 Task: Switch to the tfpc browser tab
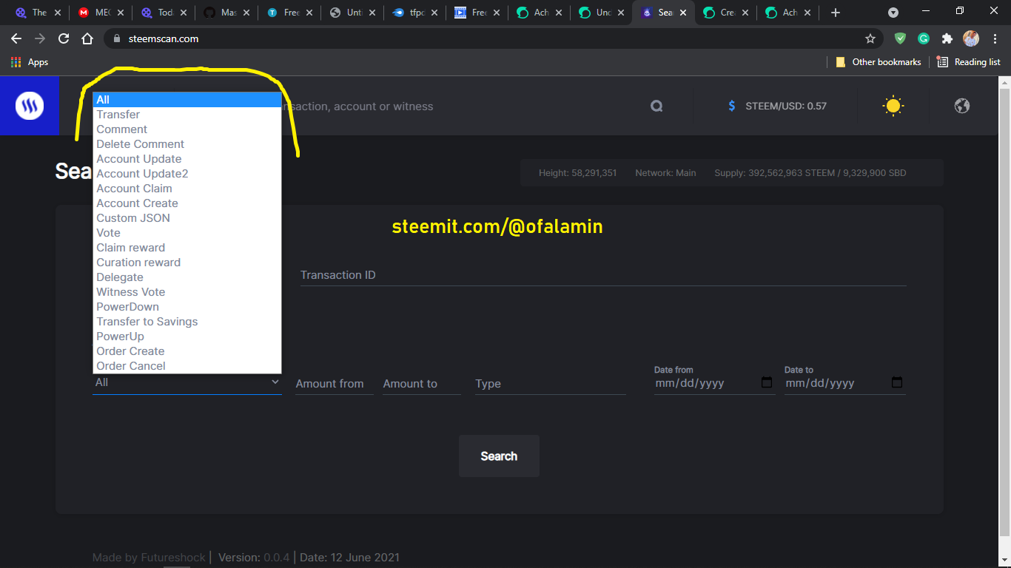tap(414, 13)
